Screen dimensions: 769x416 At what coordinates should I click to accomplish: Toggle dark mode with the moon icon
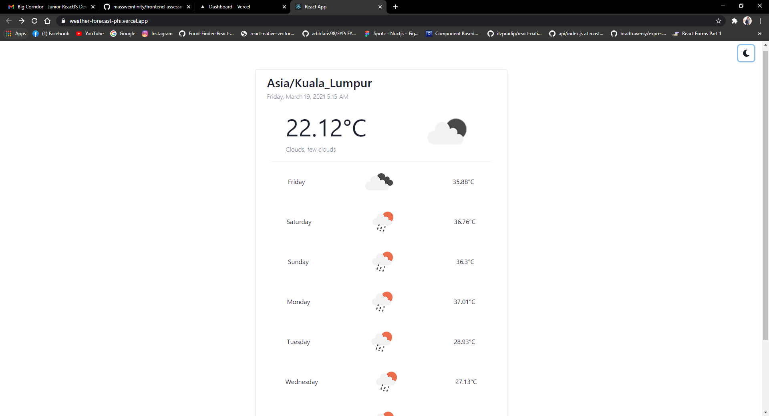(746, 53)
